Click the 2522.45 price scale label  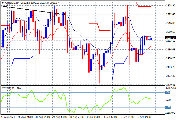click(171, 14)
